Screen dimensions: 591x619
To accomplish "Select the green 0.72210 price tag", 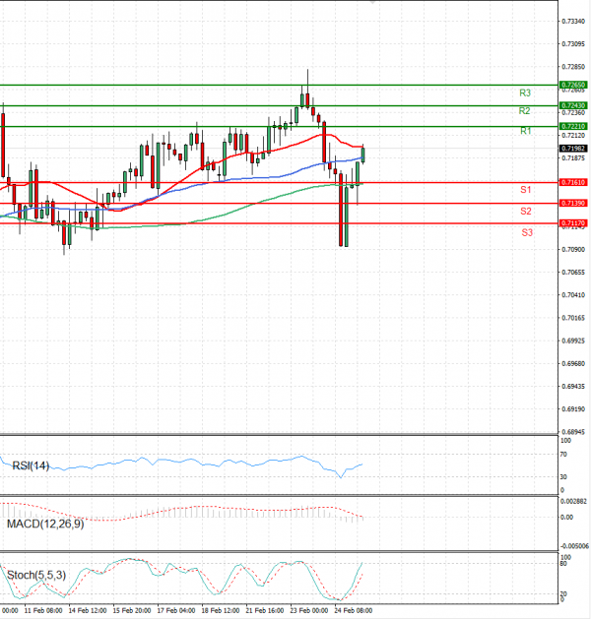I will tap(573, 126).
